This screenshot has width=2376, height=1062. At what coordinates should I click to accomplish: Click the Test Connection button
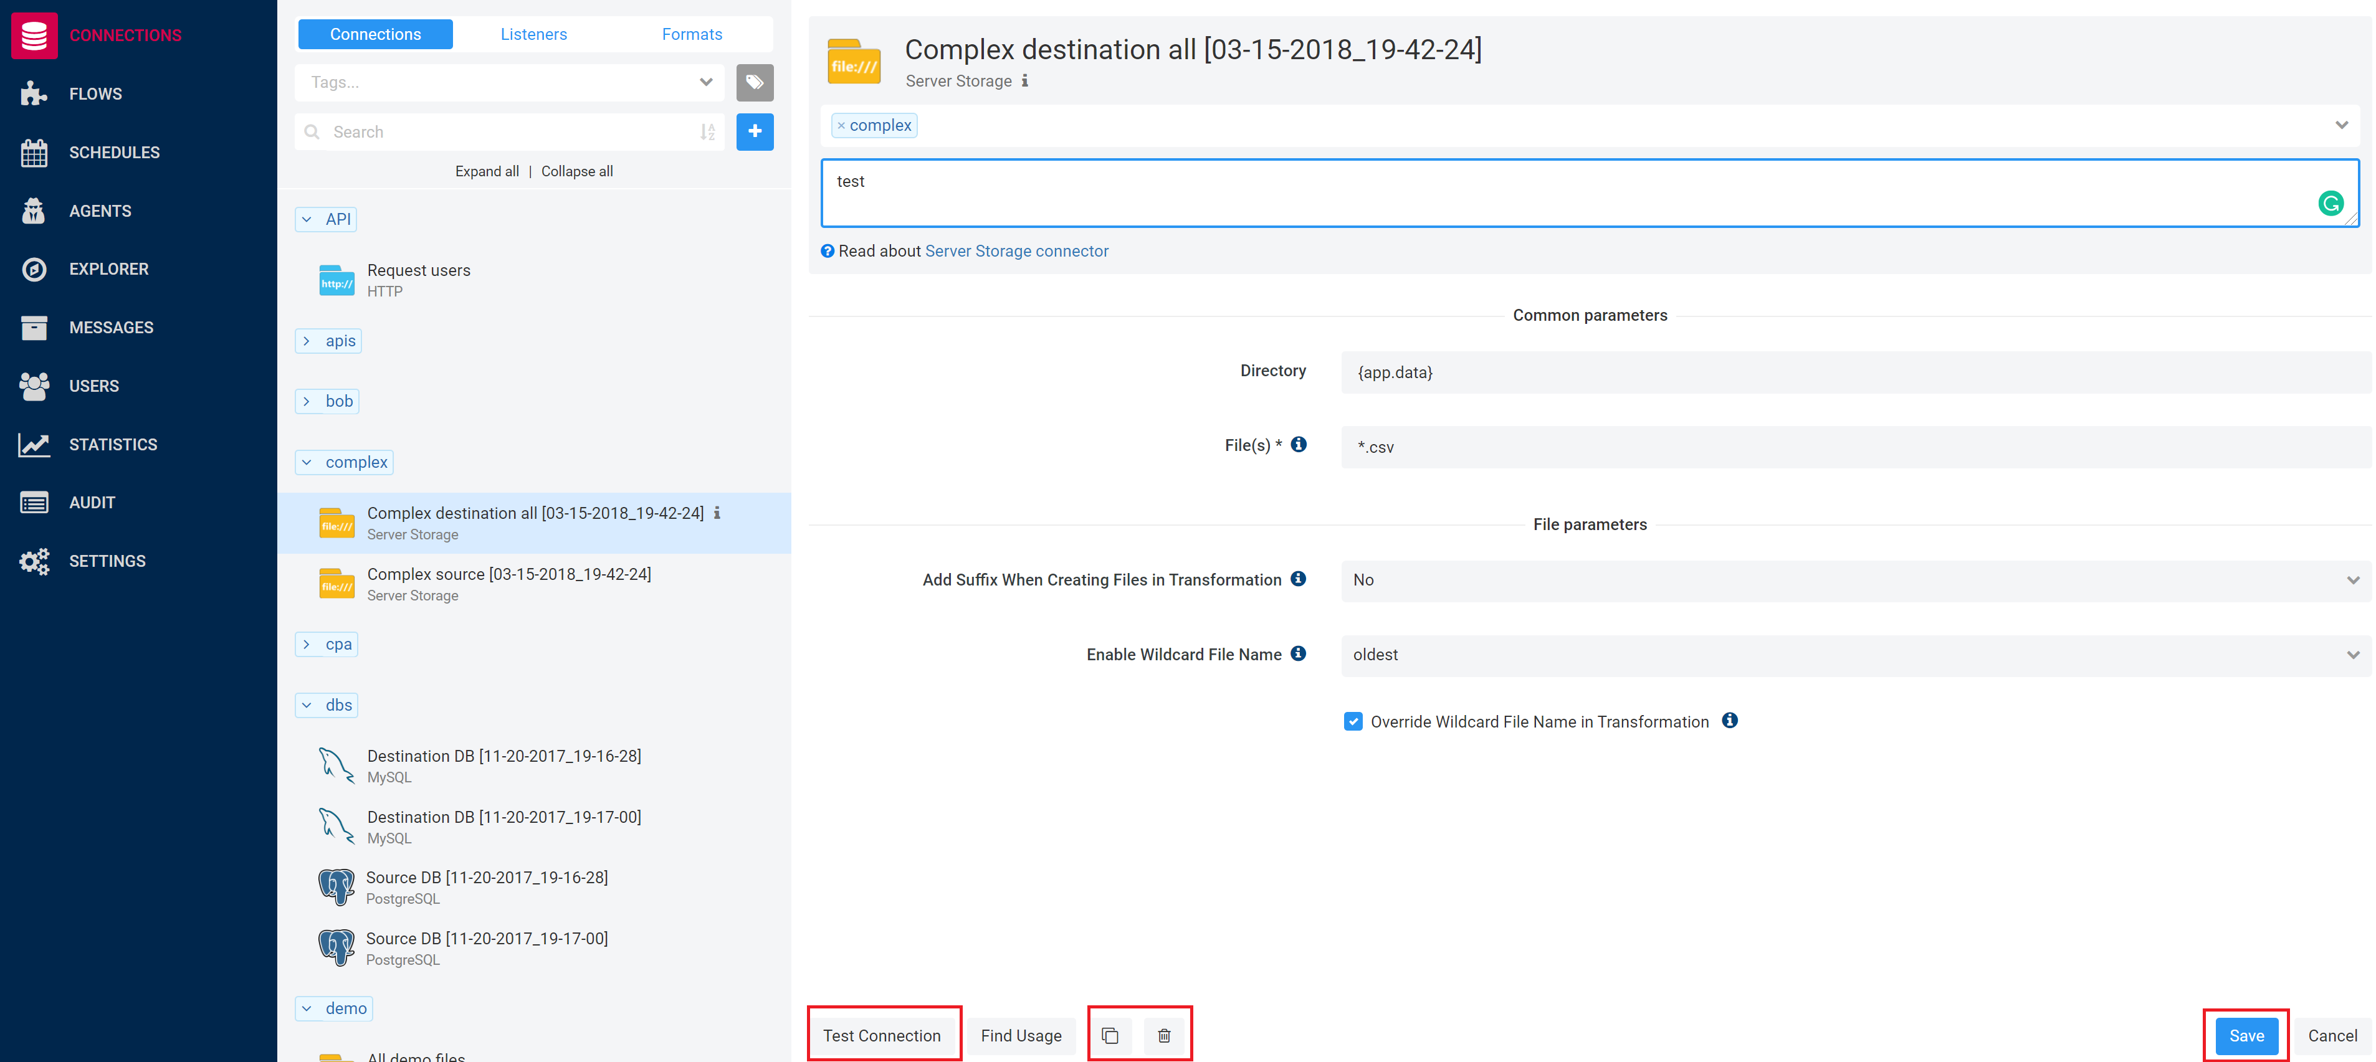(x=882, y=1035)
